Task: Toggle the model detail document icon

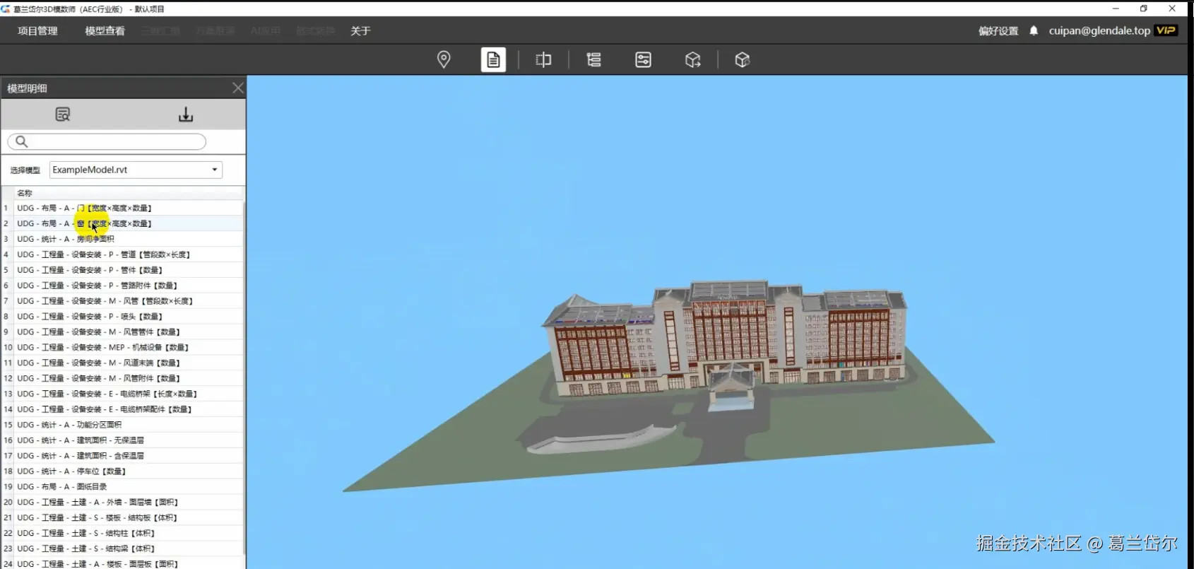Action: click(x=493, y=60)
